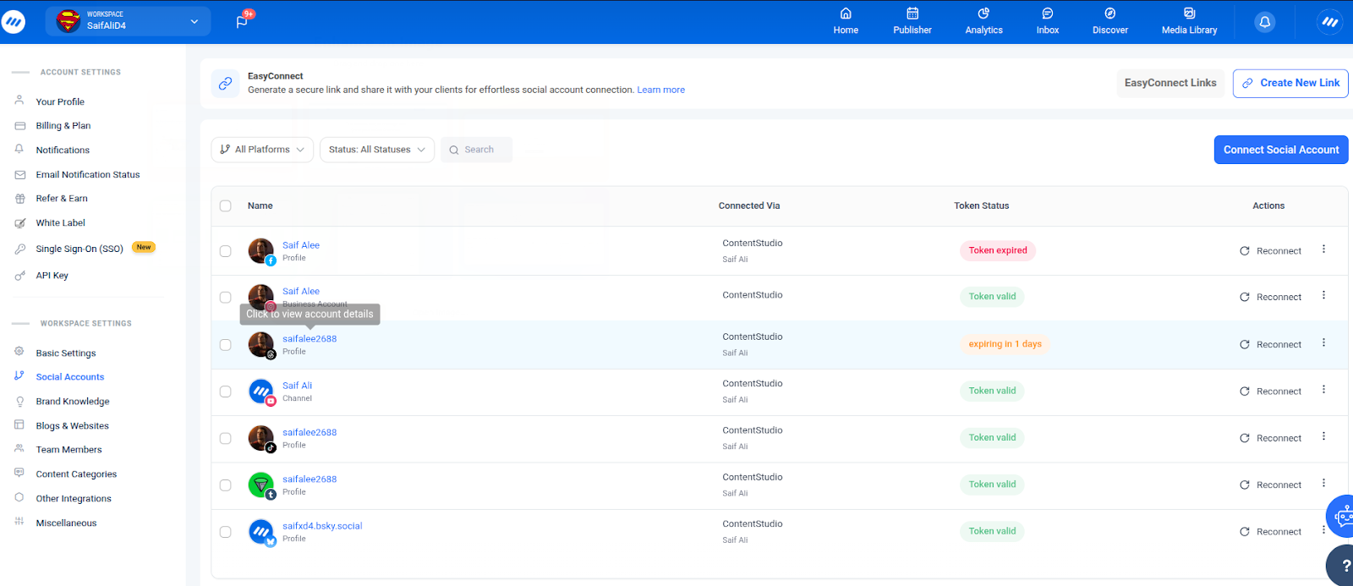Screen dimensions: 1353x586
Task: Check the box for Saif Ali Channel row
Action: pyautogui.click(x=226, y=392)
